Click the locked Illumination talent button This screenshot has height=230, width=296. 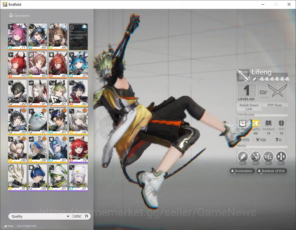[x=242, y=171]
